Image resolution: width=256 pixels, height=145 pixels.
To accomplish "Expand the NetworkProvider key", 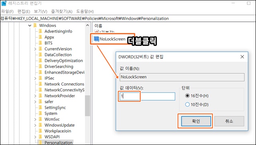I will click(x=35, y=96).
